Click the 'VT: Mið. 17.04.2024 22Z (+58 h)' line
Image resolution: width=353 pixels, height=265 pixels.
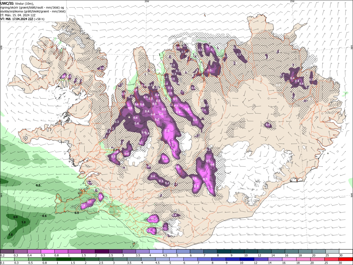tap(22, 19)
